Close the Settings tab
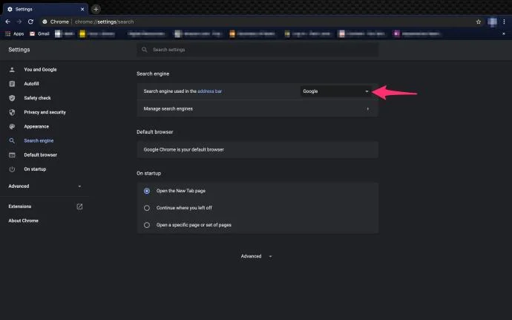This screenshot has height=320, width=512. 82,9
